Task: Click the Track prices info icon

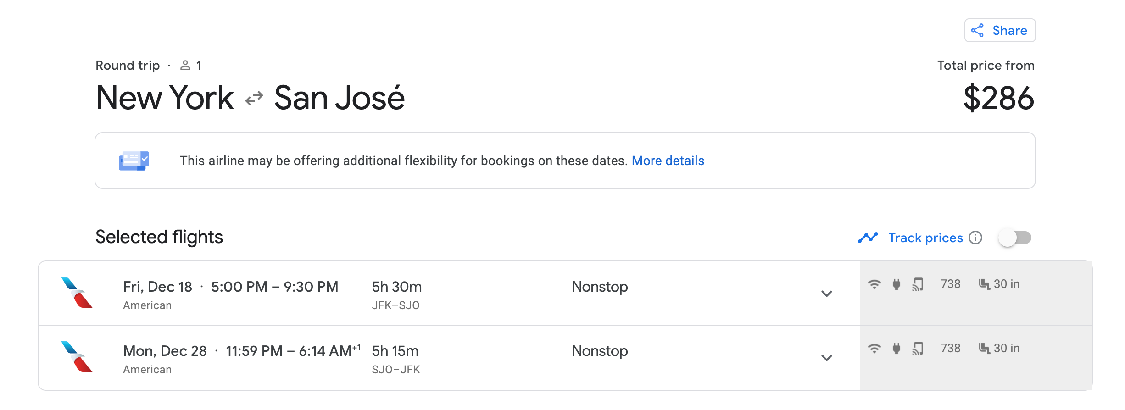Action: (x=975, y=238)
